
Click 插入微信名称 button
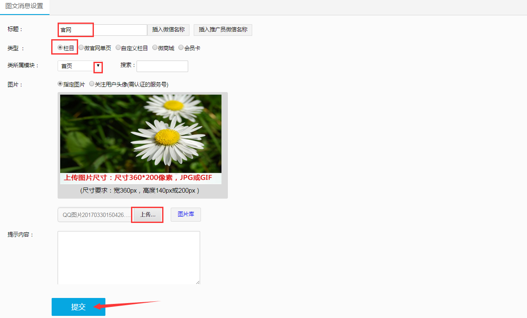click(168, 30)
